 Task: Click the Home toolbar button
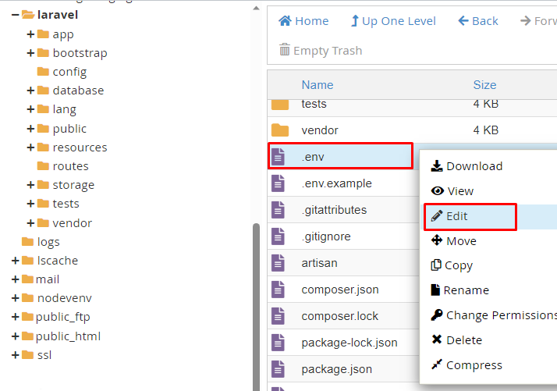pos(303,21)
